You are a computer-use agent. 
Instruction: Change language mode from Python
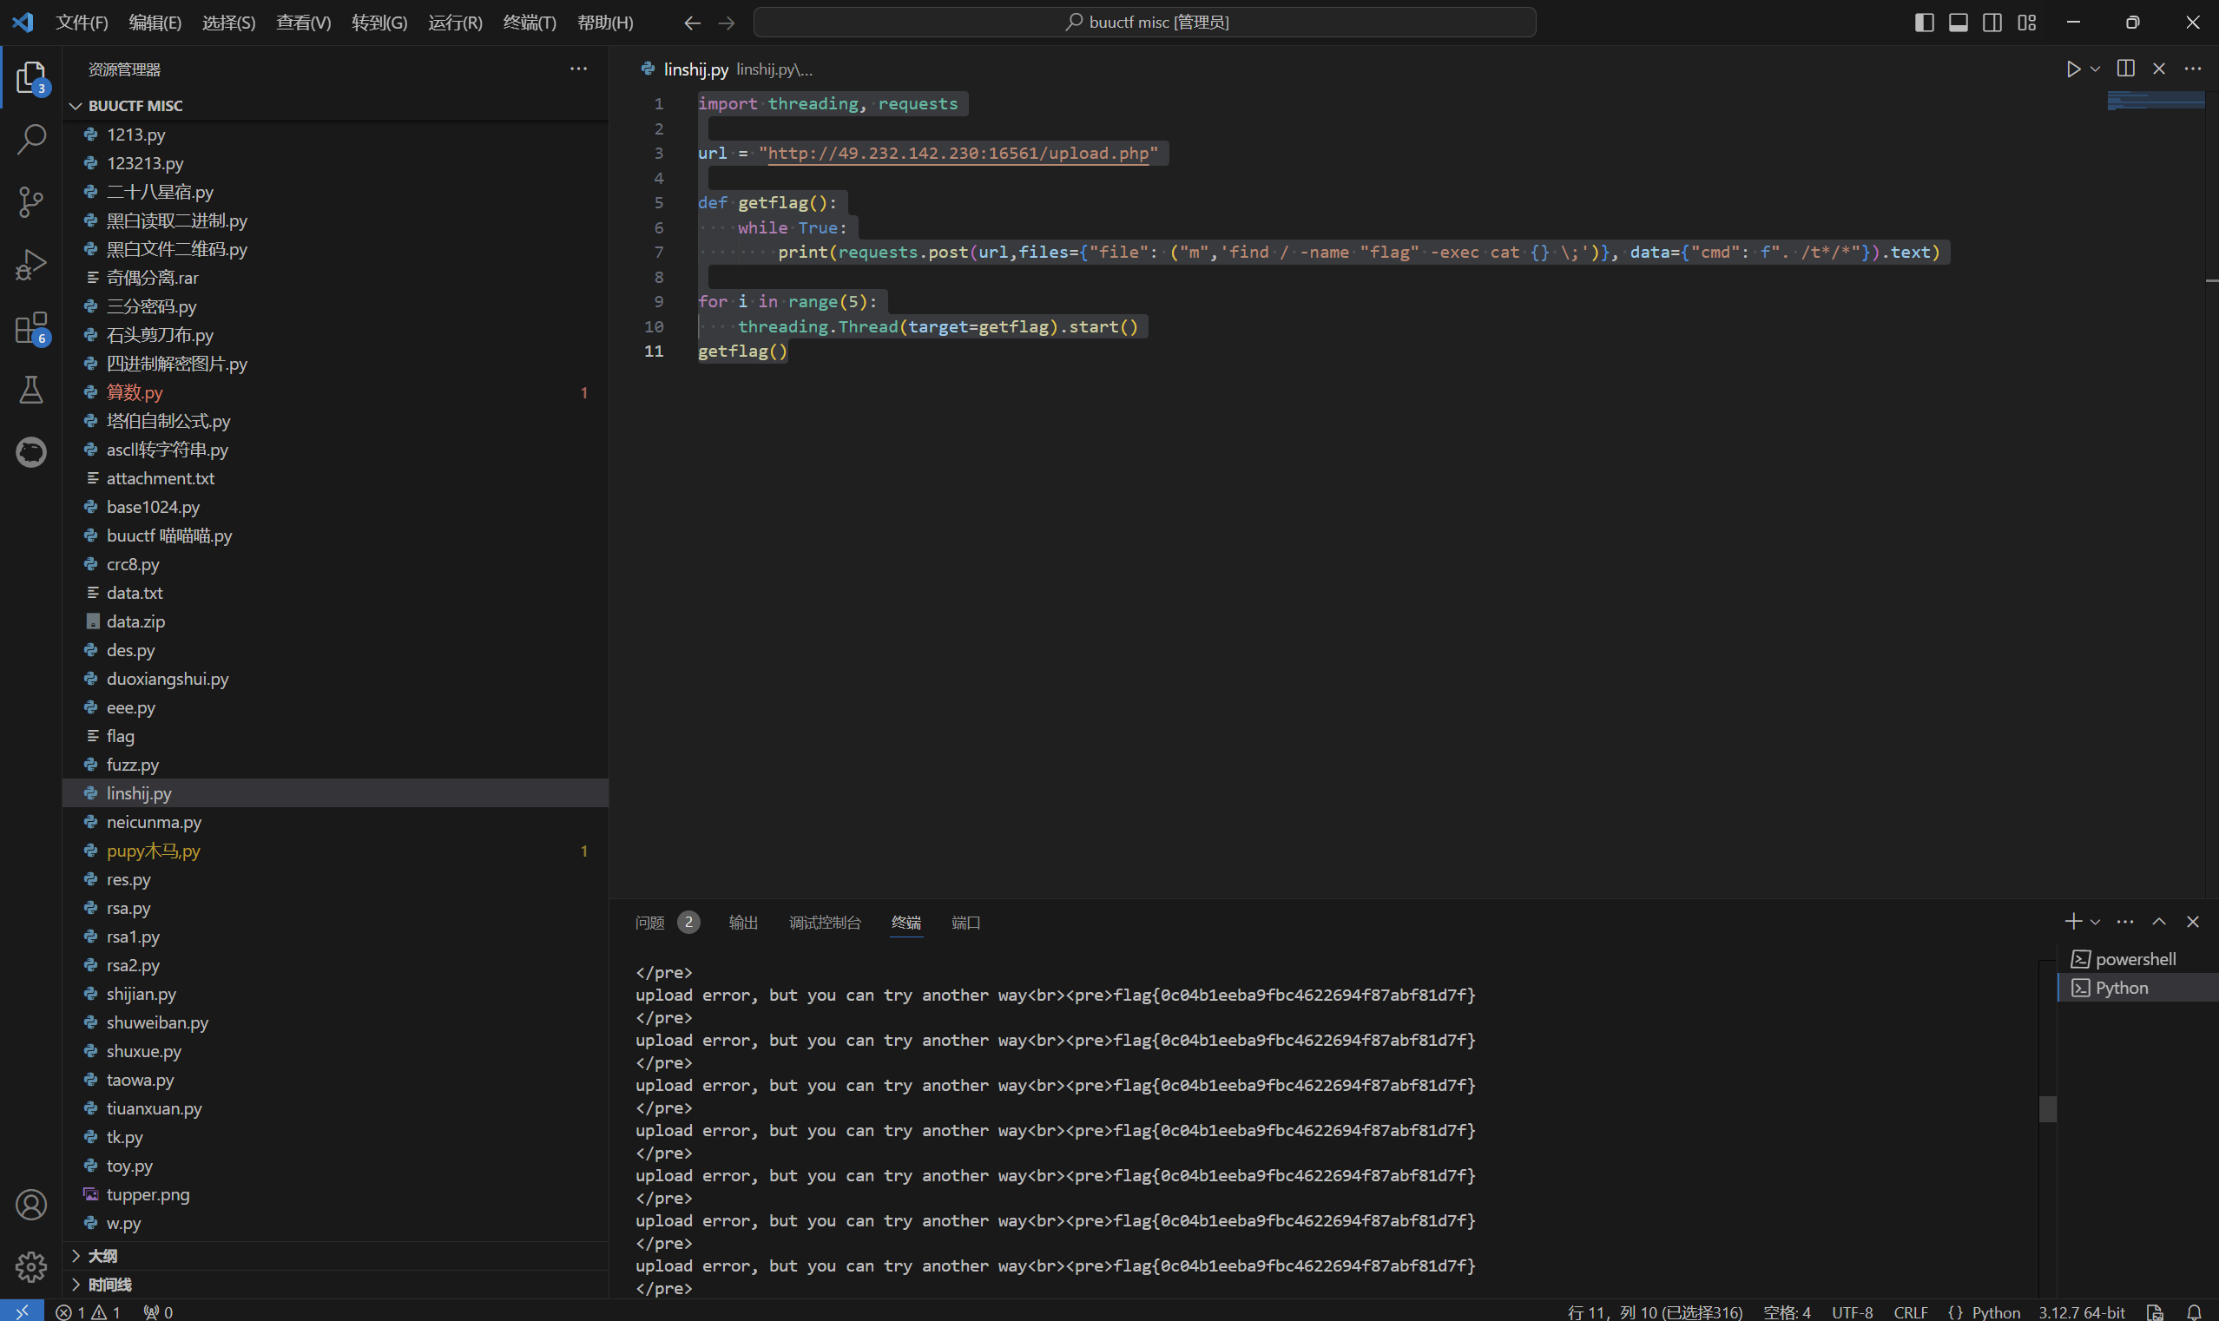pos(1996,1312)
